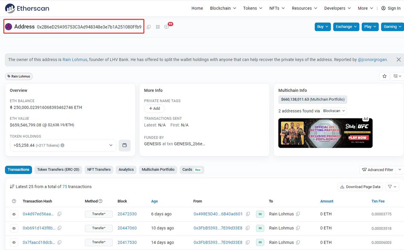This screenshot has width=404, height=250.
Task: Copy transaction hash 0x7faacd18dcb
Action: tap(60, 242)
